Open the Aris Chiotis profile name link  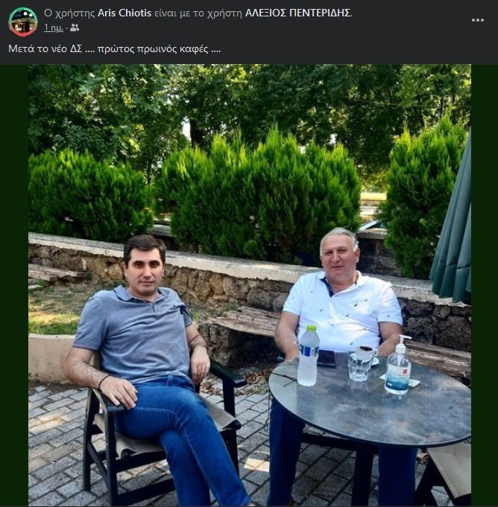(x=123, y=13)
